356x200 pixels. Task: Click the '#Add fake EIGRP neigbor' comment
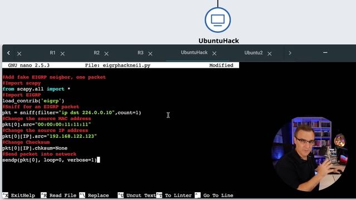pos(54,77)
